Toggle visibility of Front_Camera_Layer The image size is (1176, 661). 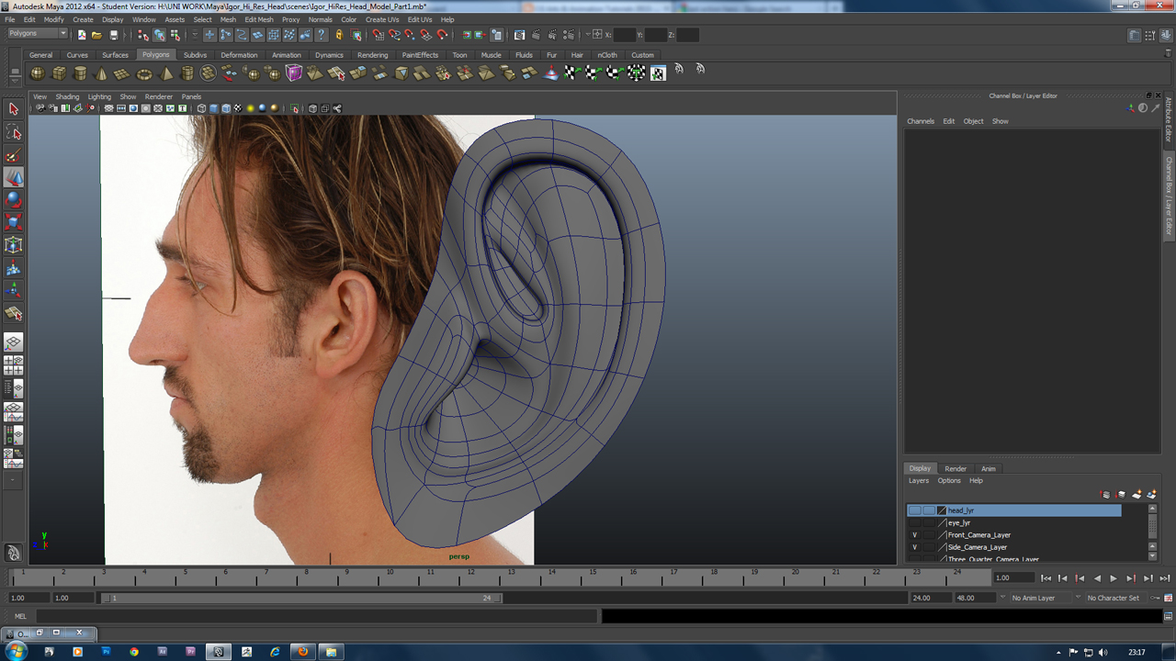tap(914, 535)
